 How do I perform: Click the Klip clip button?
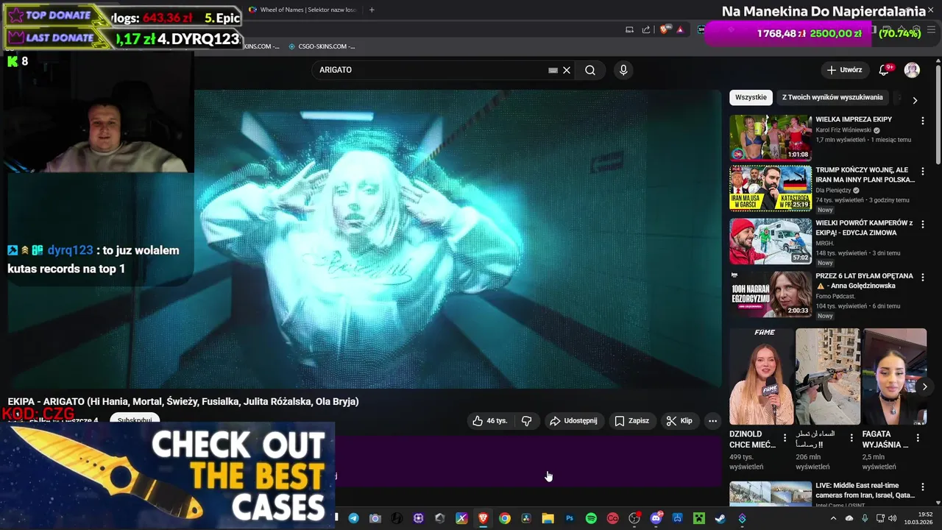click(x=679, y=420)
